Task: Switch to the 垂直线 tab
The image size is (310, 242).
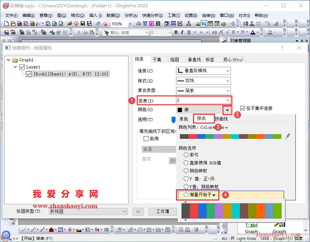Action: pyautogui.click(x=194, y=60)
